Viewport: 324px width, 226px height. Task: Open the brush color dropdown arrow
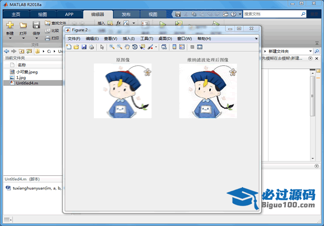click(156, 47)
